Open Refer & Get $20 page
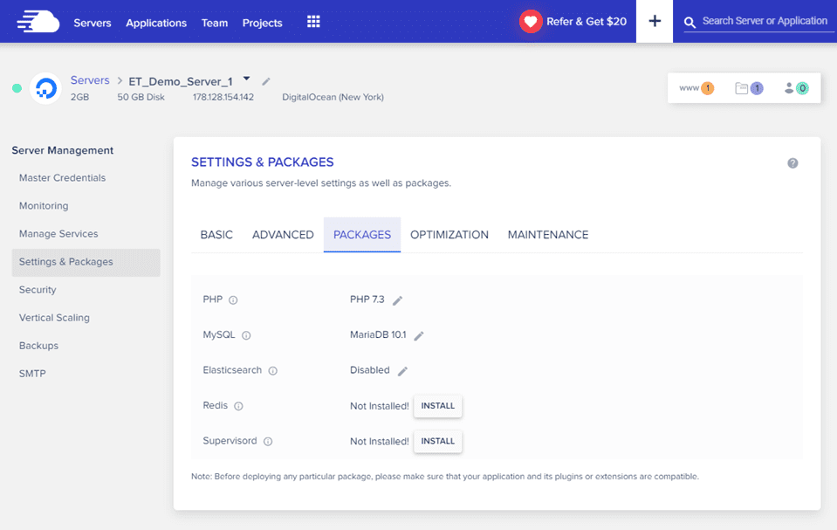The image size is (837, 530). coord(573,21)
